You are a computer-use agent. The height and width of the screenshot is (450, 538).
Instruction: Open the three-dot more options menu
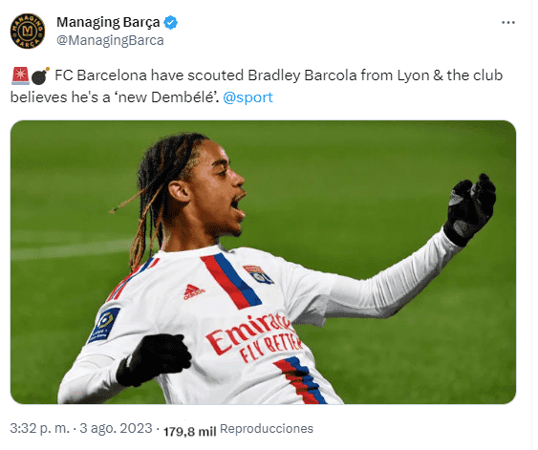(507, 23)
